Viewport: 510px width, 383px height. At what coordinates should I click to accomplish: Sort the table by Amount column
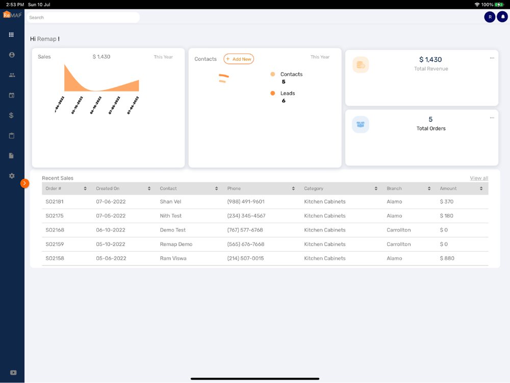(x=481, y=188)
